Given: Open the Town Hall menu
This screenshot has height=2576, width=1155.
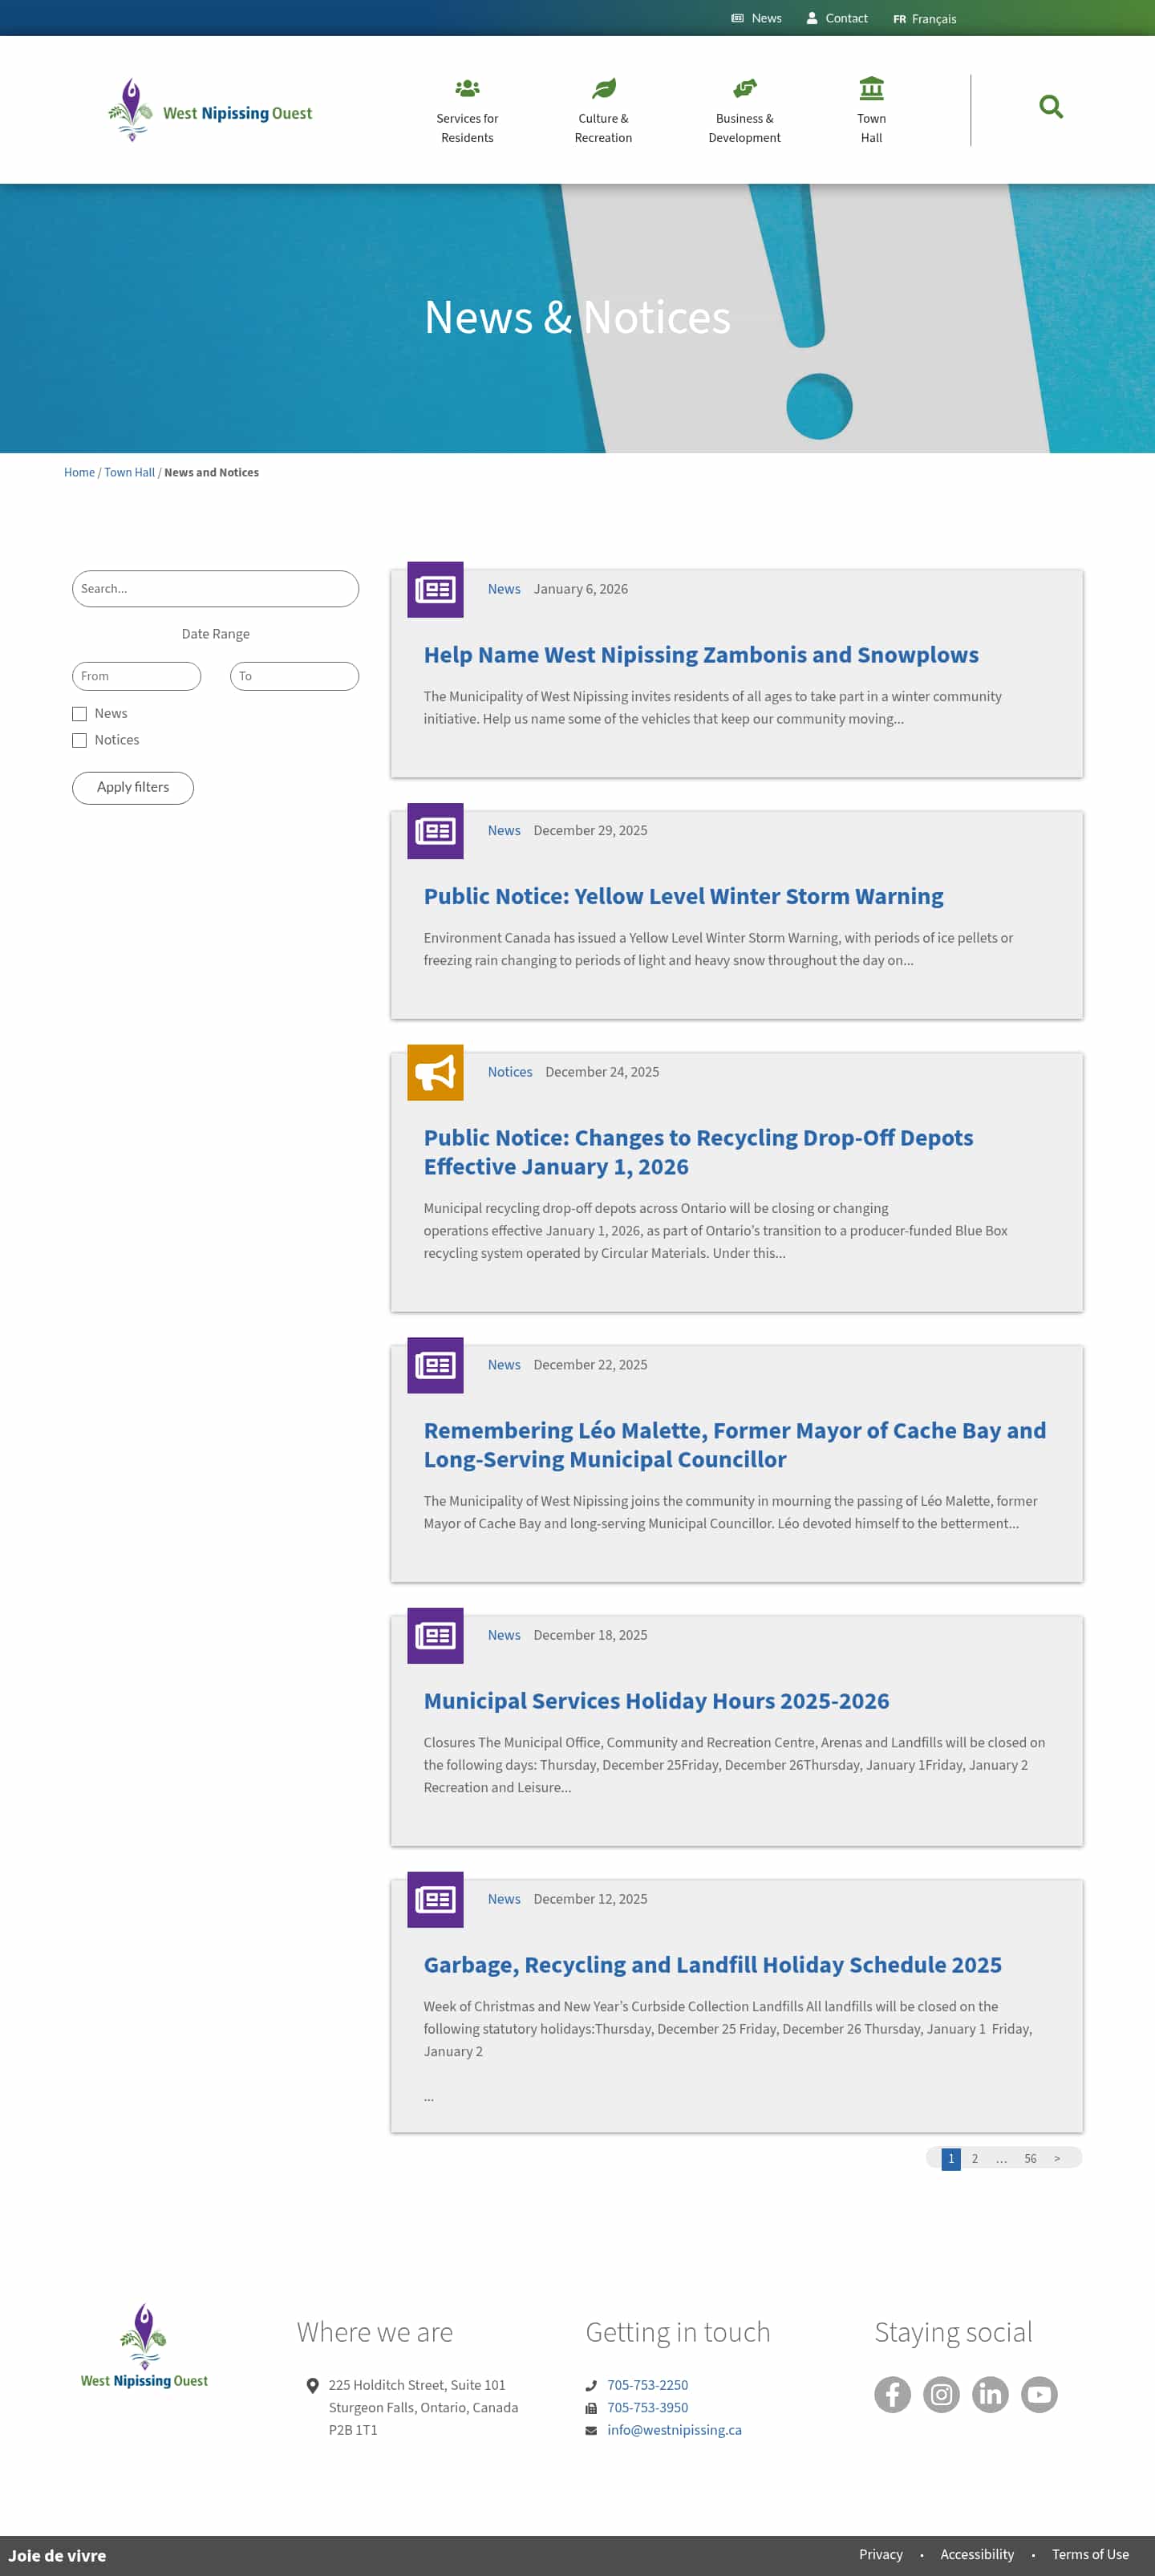Looking at the screenshot, I should pyautogui.click(x=871, y=110).
